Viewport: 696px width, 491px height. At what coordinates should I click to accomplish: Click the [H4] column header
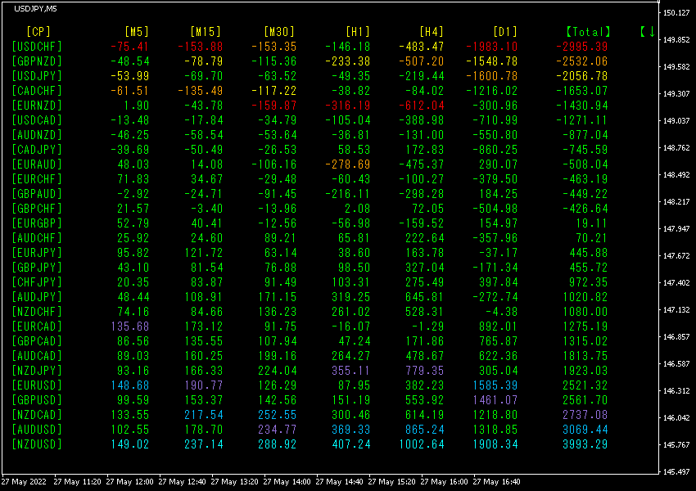point(432,31)
